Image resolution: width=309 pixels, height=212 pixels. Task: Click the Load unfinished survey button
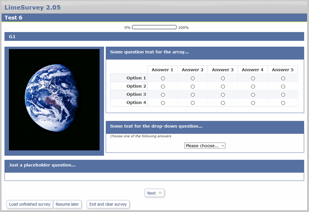point(30,204)
